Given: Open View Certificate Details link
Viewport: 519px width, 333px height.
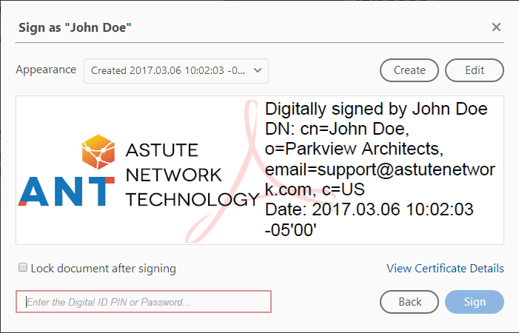Looking at the screenshot, I should (x=445, y=268).
